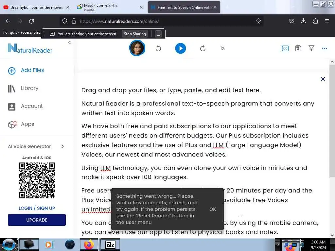Click the dark globe taskbar icon
Viewport: 335px width, 251px height.
pyautogui.click(x=70, y=244)
